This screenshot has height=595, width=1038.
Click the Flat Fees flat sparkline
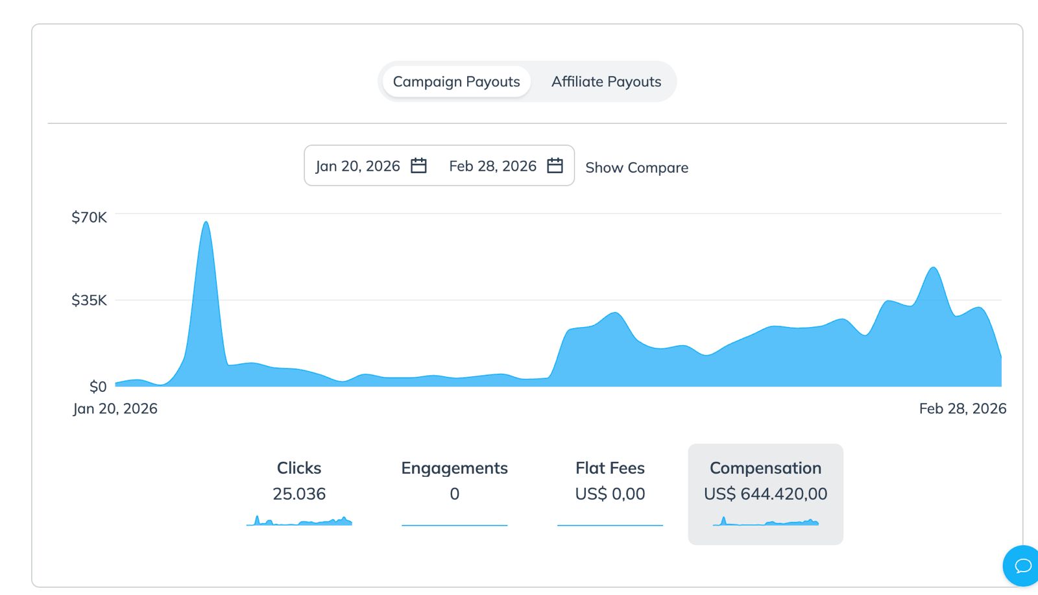click(610, 525)
